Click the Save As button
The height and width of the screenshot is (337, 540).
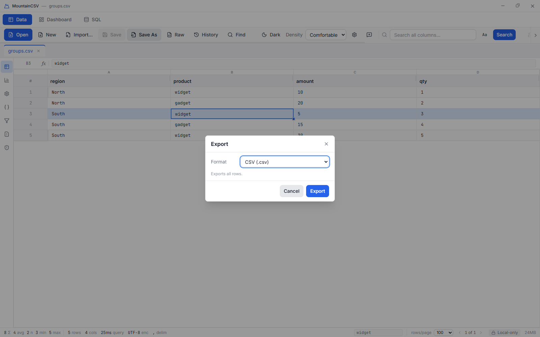(x=144, y=35)
